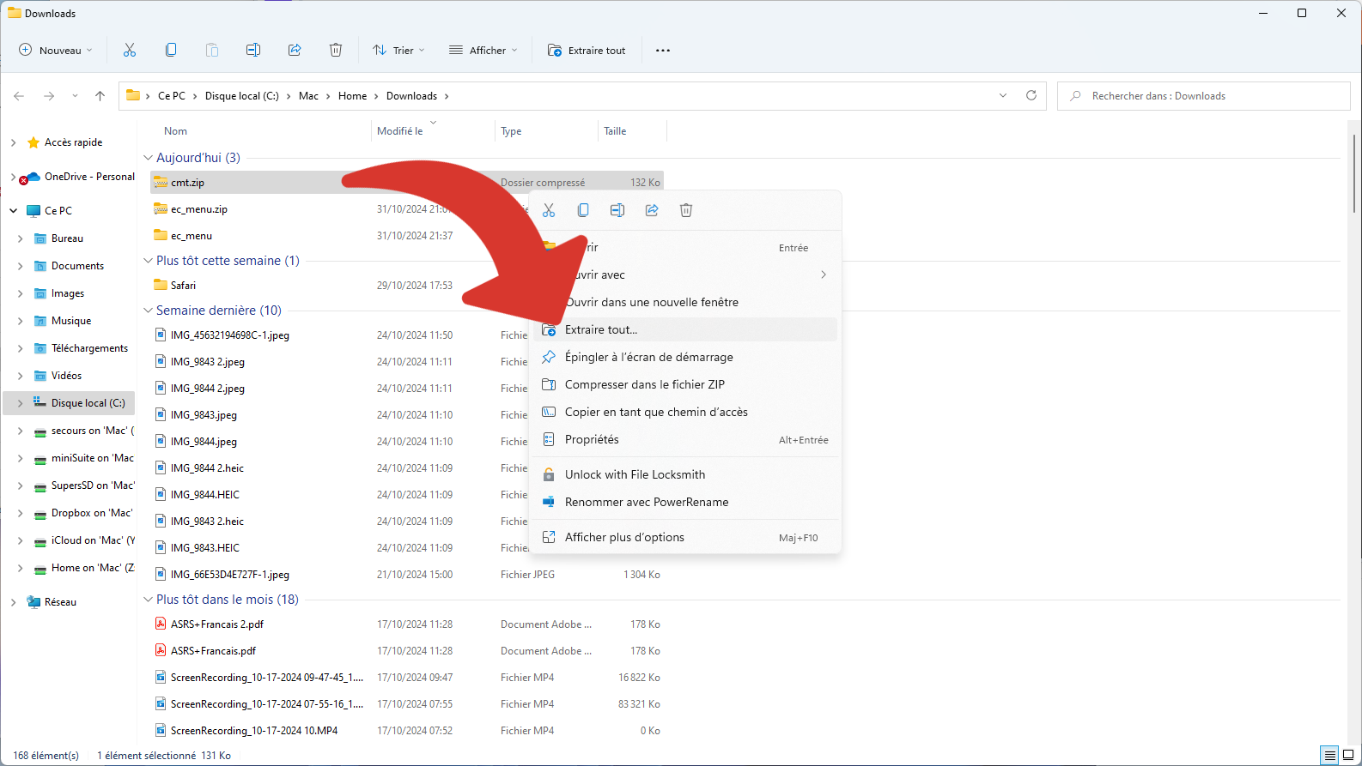Viewport: 1362px width, 766px height.
Task: Open the Nouveau dropdown
Action: point(56,51)
